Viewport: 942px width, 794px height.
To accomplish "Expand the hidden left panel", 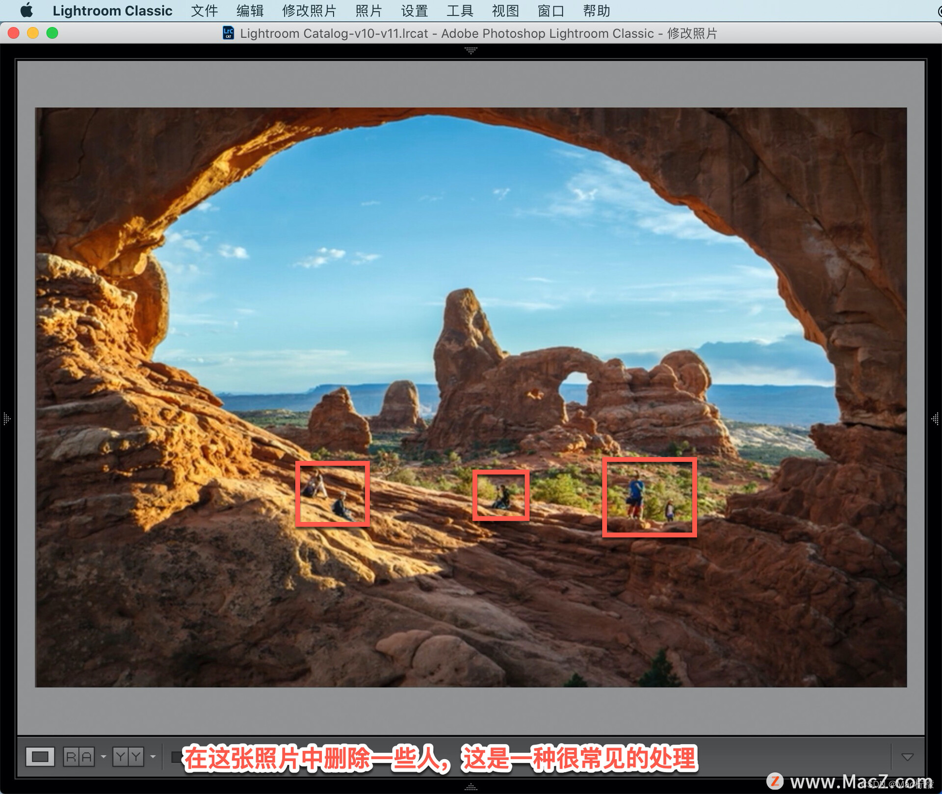I will [x=6, y=419].
